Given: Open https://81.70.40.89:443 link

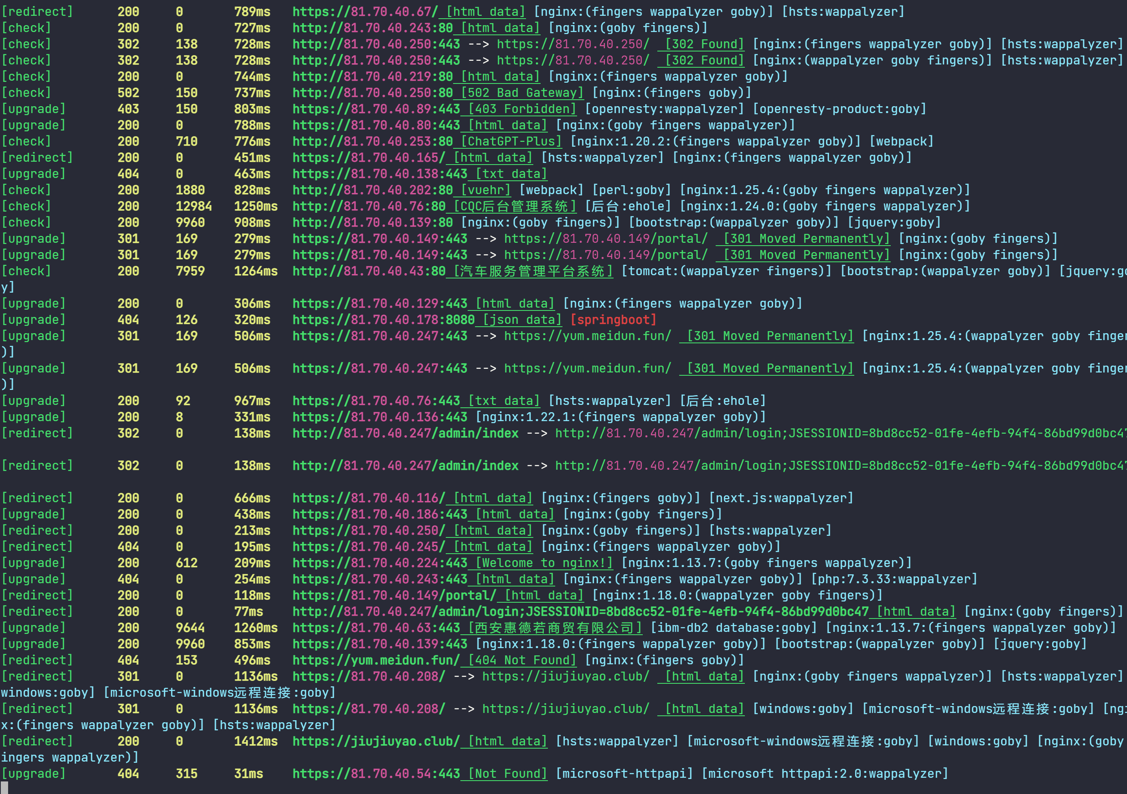Looking at the screenshot, I should 376,109.
